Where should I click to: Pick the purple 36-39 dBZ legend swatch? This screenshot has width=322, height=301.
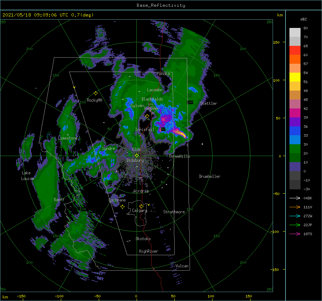click(x=295, y=122)
